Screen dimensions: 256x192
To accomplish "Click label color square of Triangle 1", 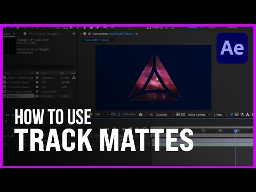I will (x=37, y=96).
